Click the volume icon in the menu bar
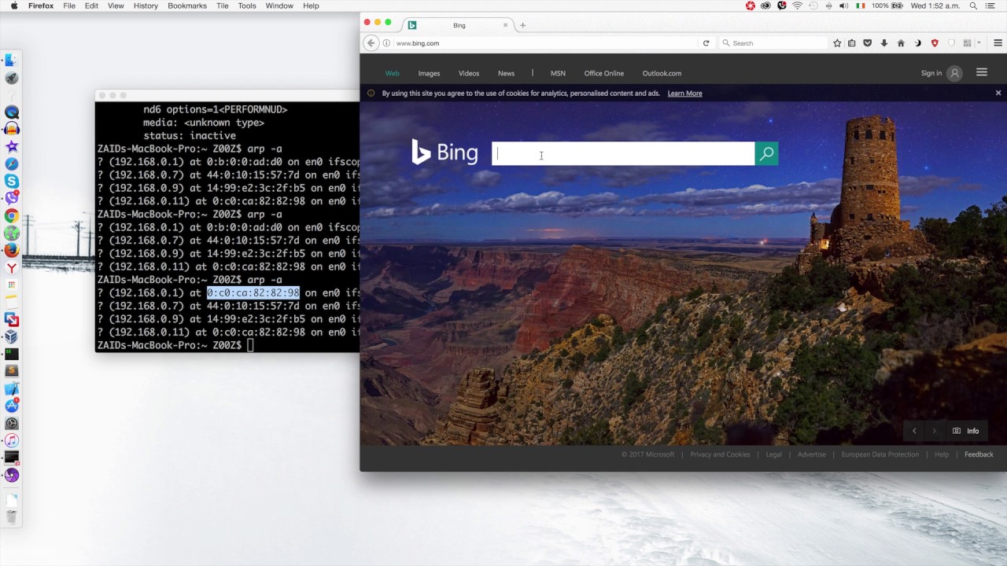Viewport: 1007px width, 566px height. (843, 6)
